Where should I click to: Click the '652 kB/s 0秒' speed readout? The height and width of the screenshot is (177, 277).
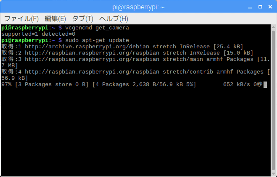[243, 84]
